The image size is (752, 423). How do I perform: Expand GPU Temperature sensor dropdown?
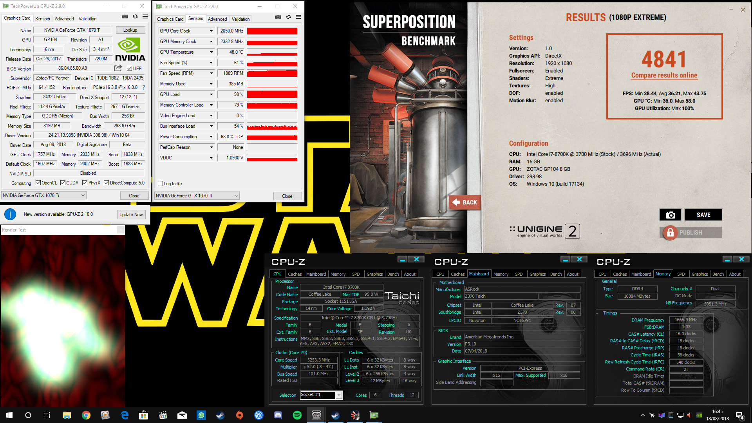211,52
